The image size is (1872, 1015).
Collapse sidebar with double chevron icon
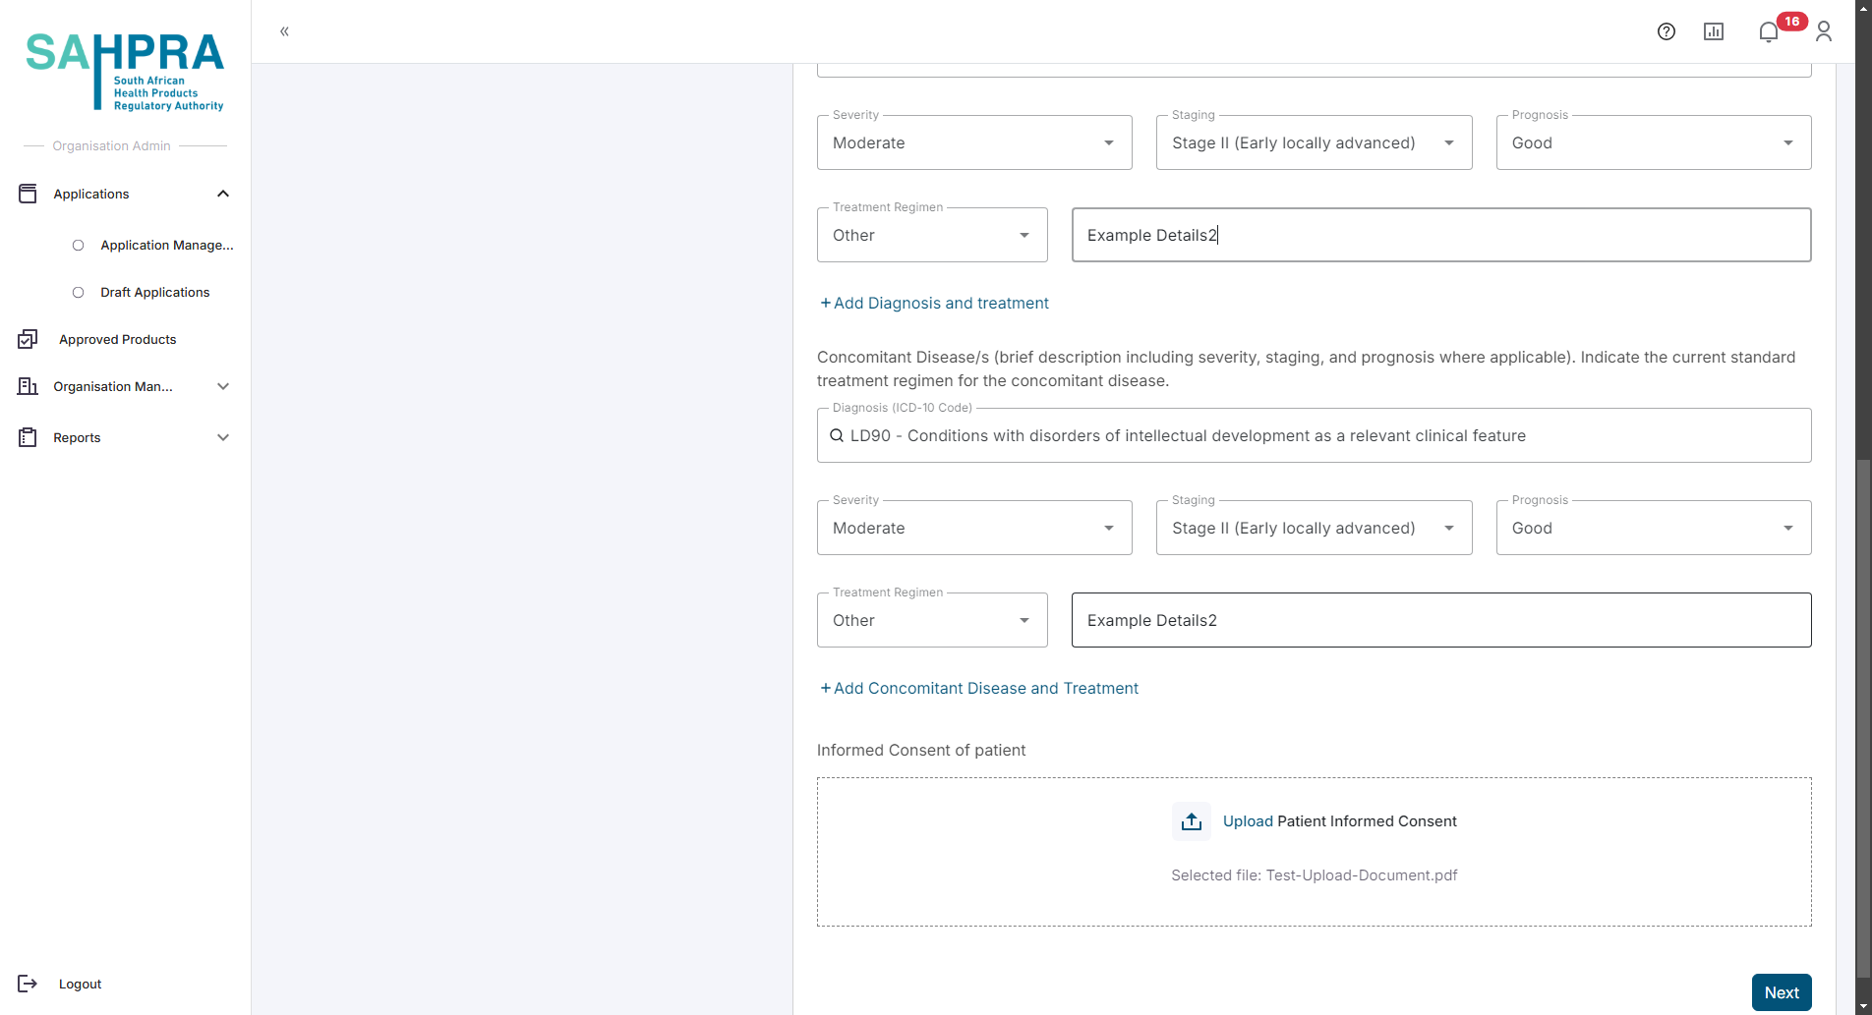(284, 31)
